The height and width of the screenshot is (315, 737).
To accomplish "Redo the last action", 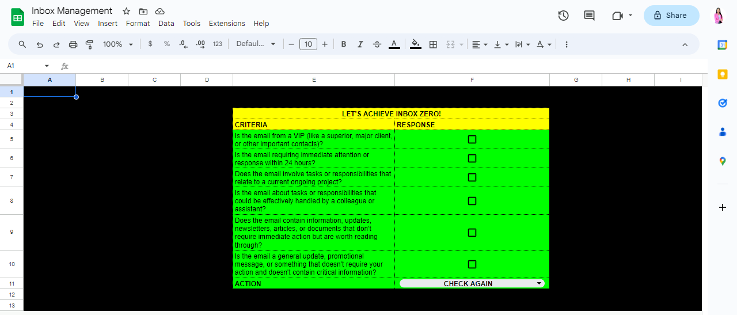I will pos(56,44).
